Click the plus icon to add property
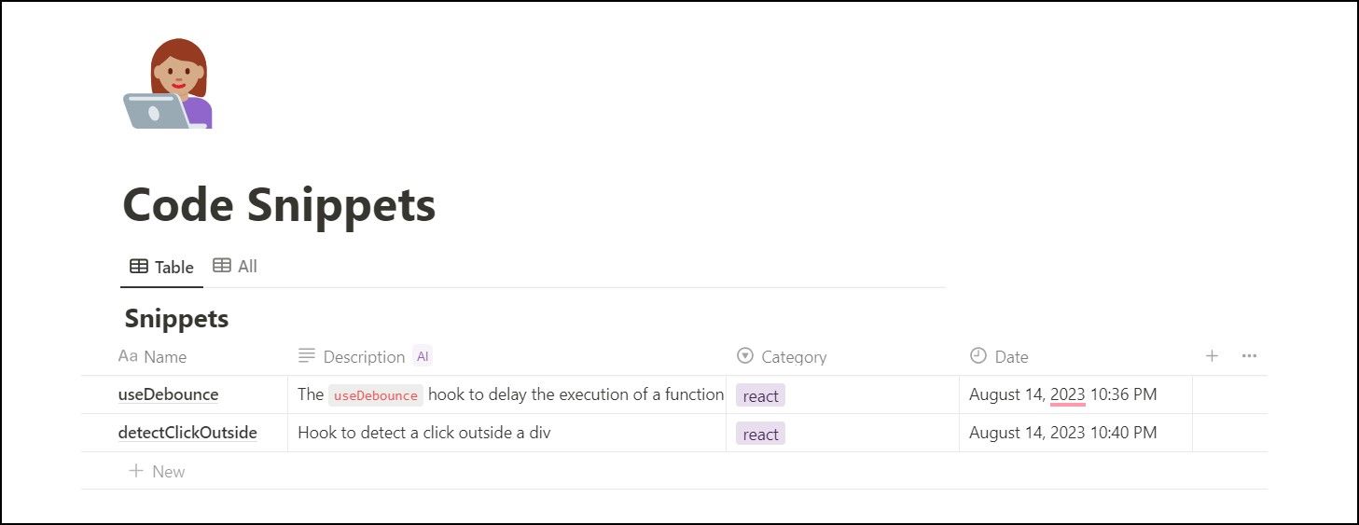 point(1212,355)
